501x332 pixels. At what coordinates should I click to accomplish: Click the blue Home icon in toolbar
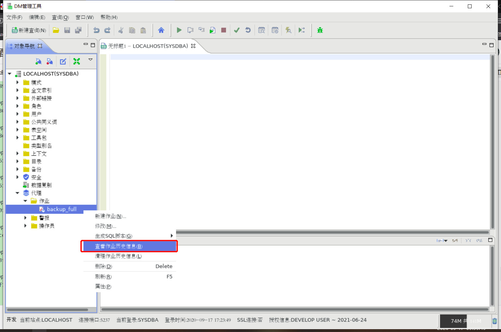coord(161,30)
